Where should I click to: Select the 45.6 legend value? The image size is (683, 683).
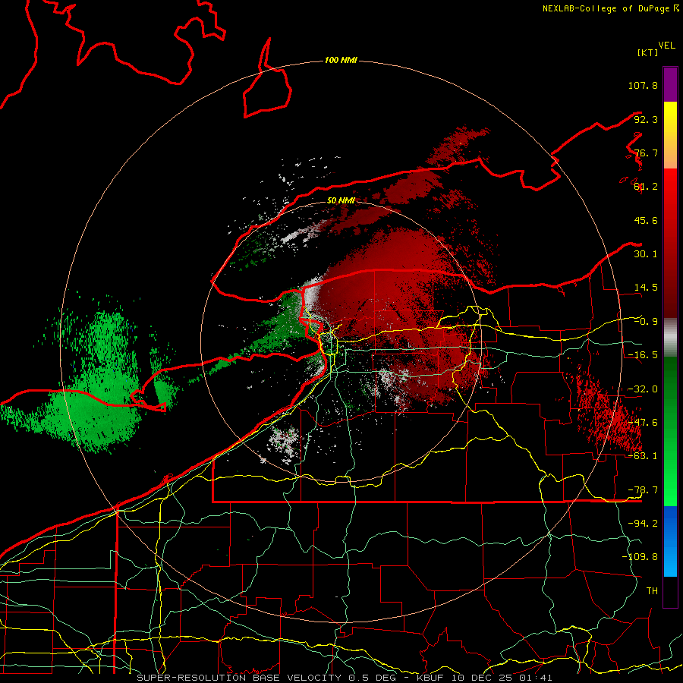[x=646, y=220]
